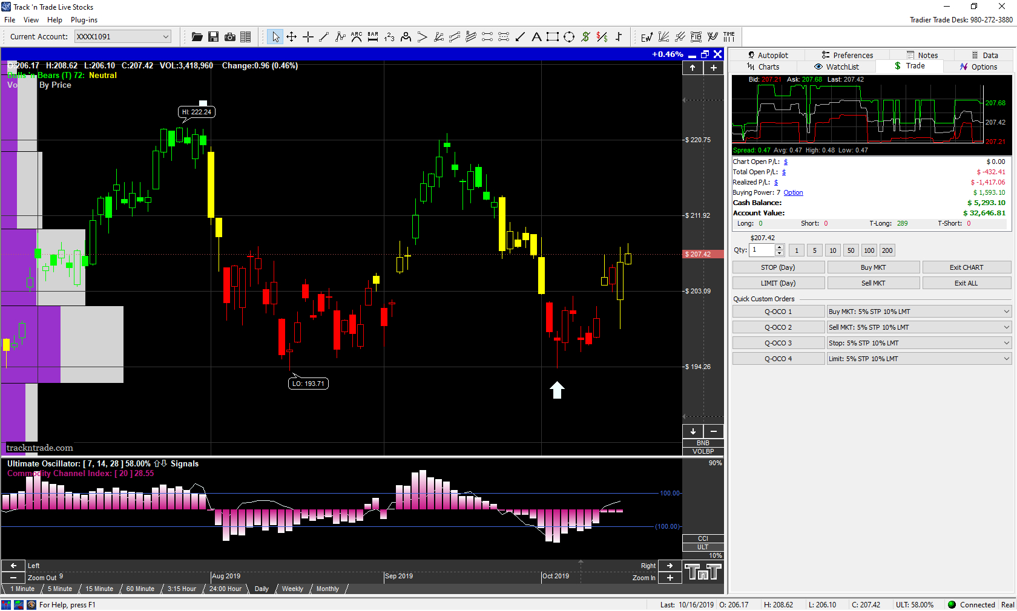
Task: Select the crosshair tool
Action: click(x=308, y=37)
